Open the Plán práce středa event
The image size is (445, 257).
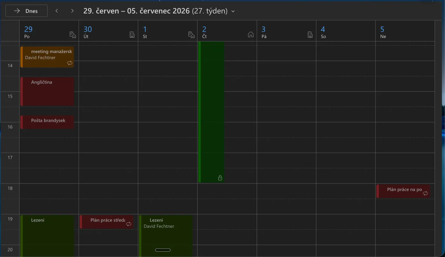pyautogui.click(x=106, y=222)
